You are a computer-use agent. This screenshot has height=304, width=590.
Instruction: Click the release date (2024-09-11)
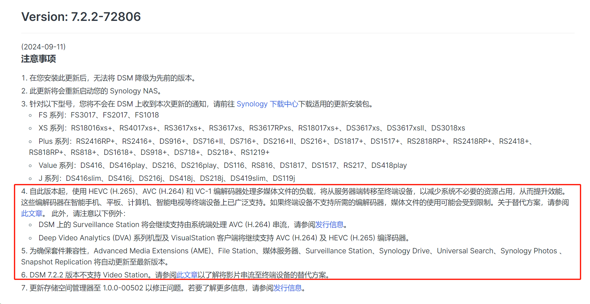tap(43, 47)
